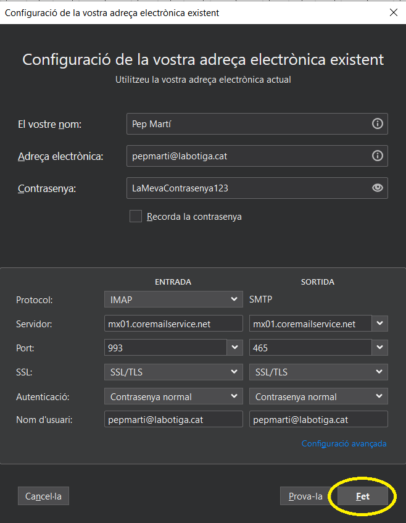Click the 'Fet' button
The image size is (406, 523).
coord(363,496)
